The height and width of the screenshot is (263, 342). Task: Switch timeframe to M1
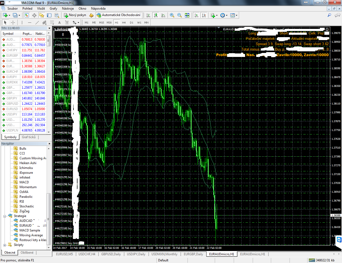(x=87, y=22)
